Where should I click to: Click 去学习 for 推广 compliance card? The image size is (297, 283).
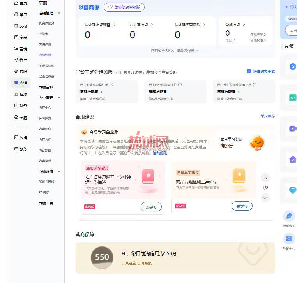click(x=151, y=207)
